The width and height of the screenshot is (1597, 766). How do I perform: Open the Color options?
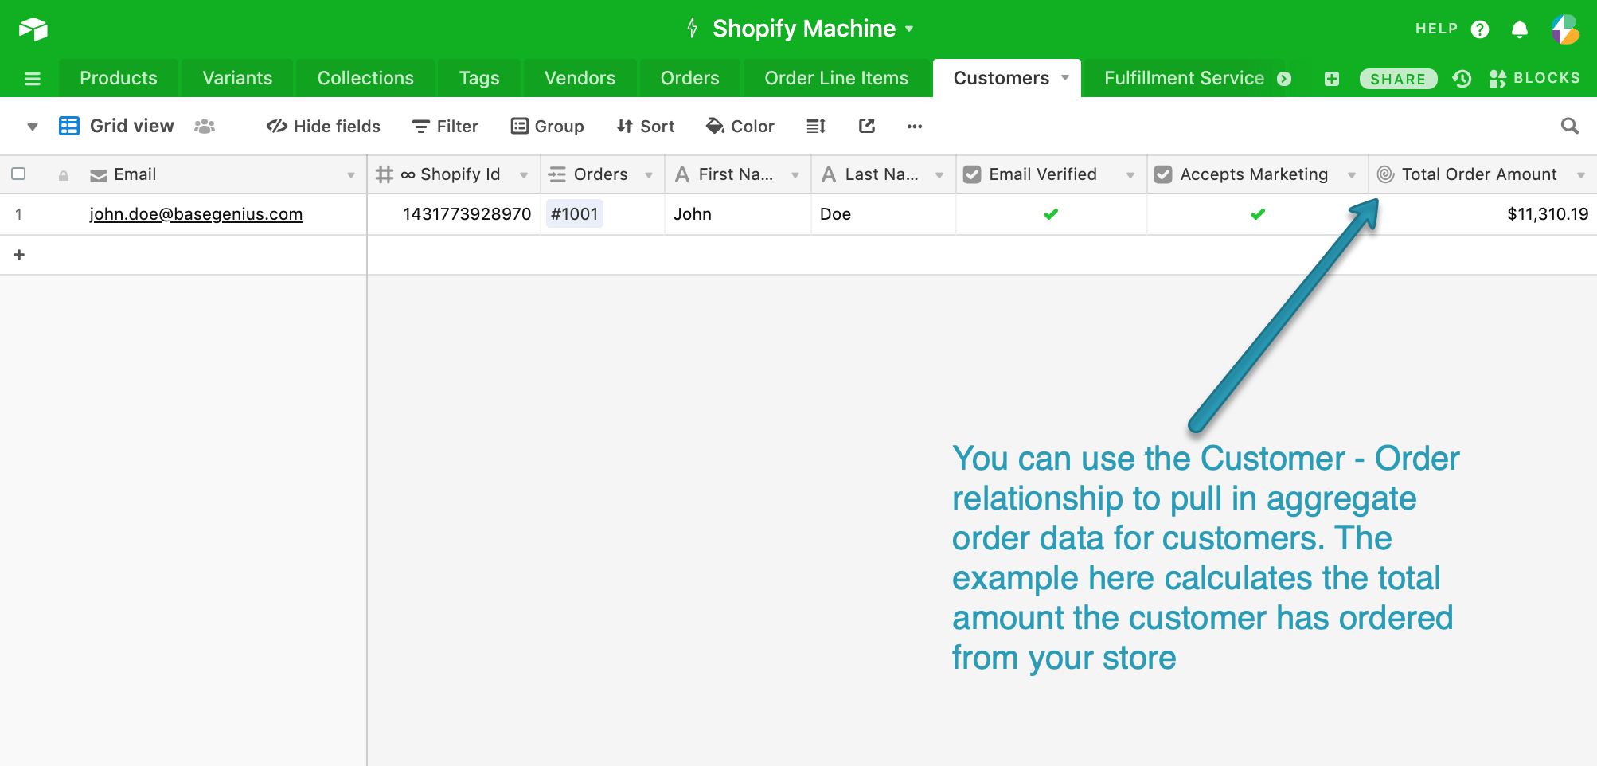(740, 126)
